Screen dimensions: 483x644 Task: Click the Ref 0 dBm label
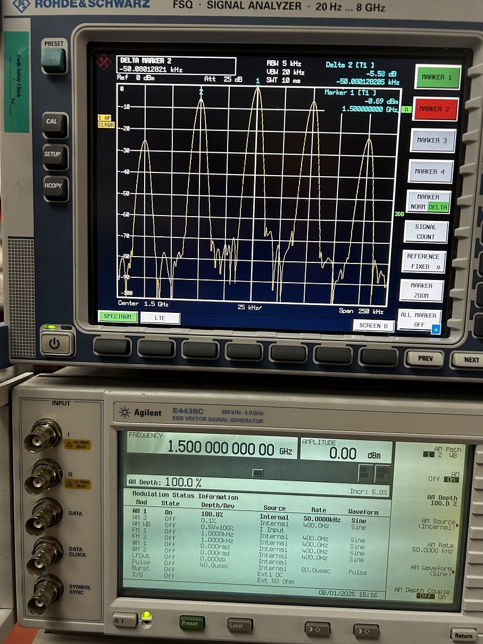[x=136, y=78]
